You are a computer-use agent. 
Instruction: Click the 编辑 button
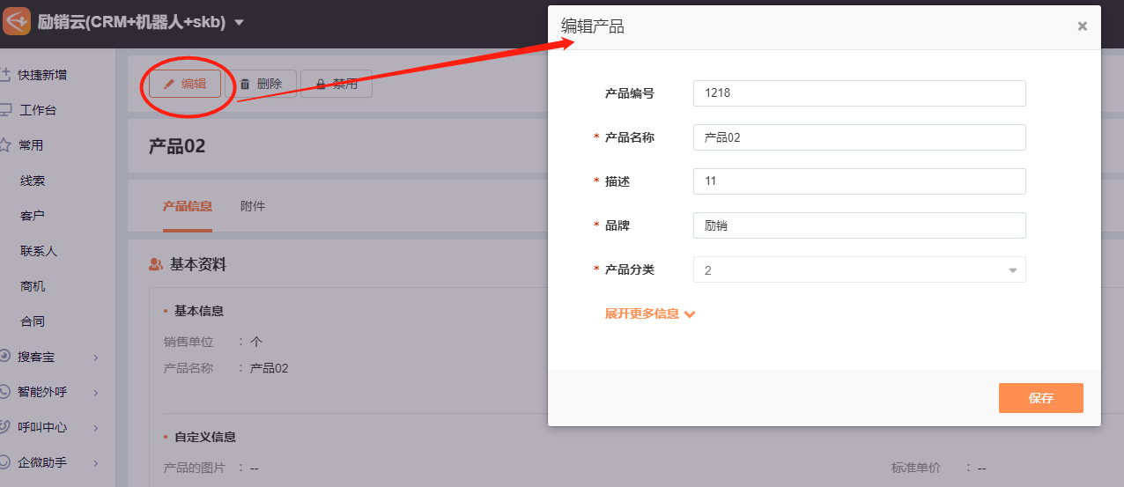pos(185,84)
